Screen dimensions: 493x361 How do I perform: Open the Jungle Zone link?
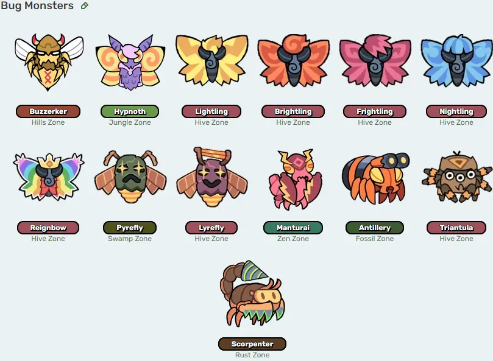(x=130, y=122)
